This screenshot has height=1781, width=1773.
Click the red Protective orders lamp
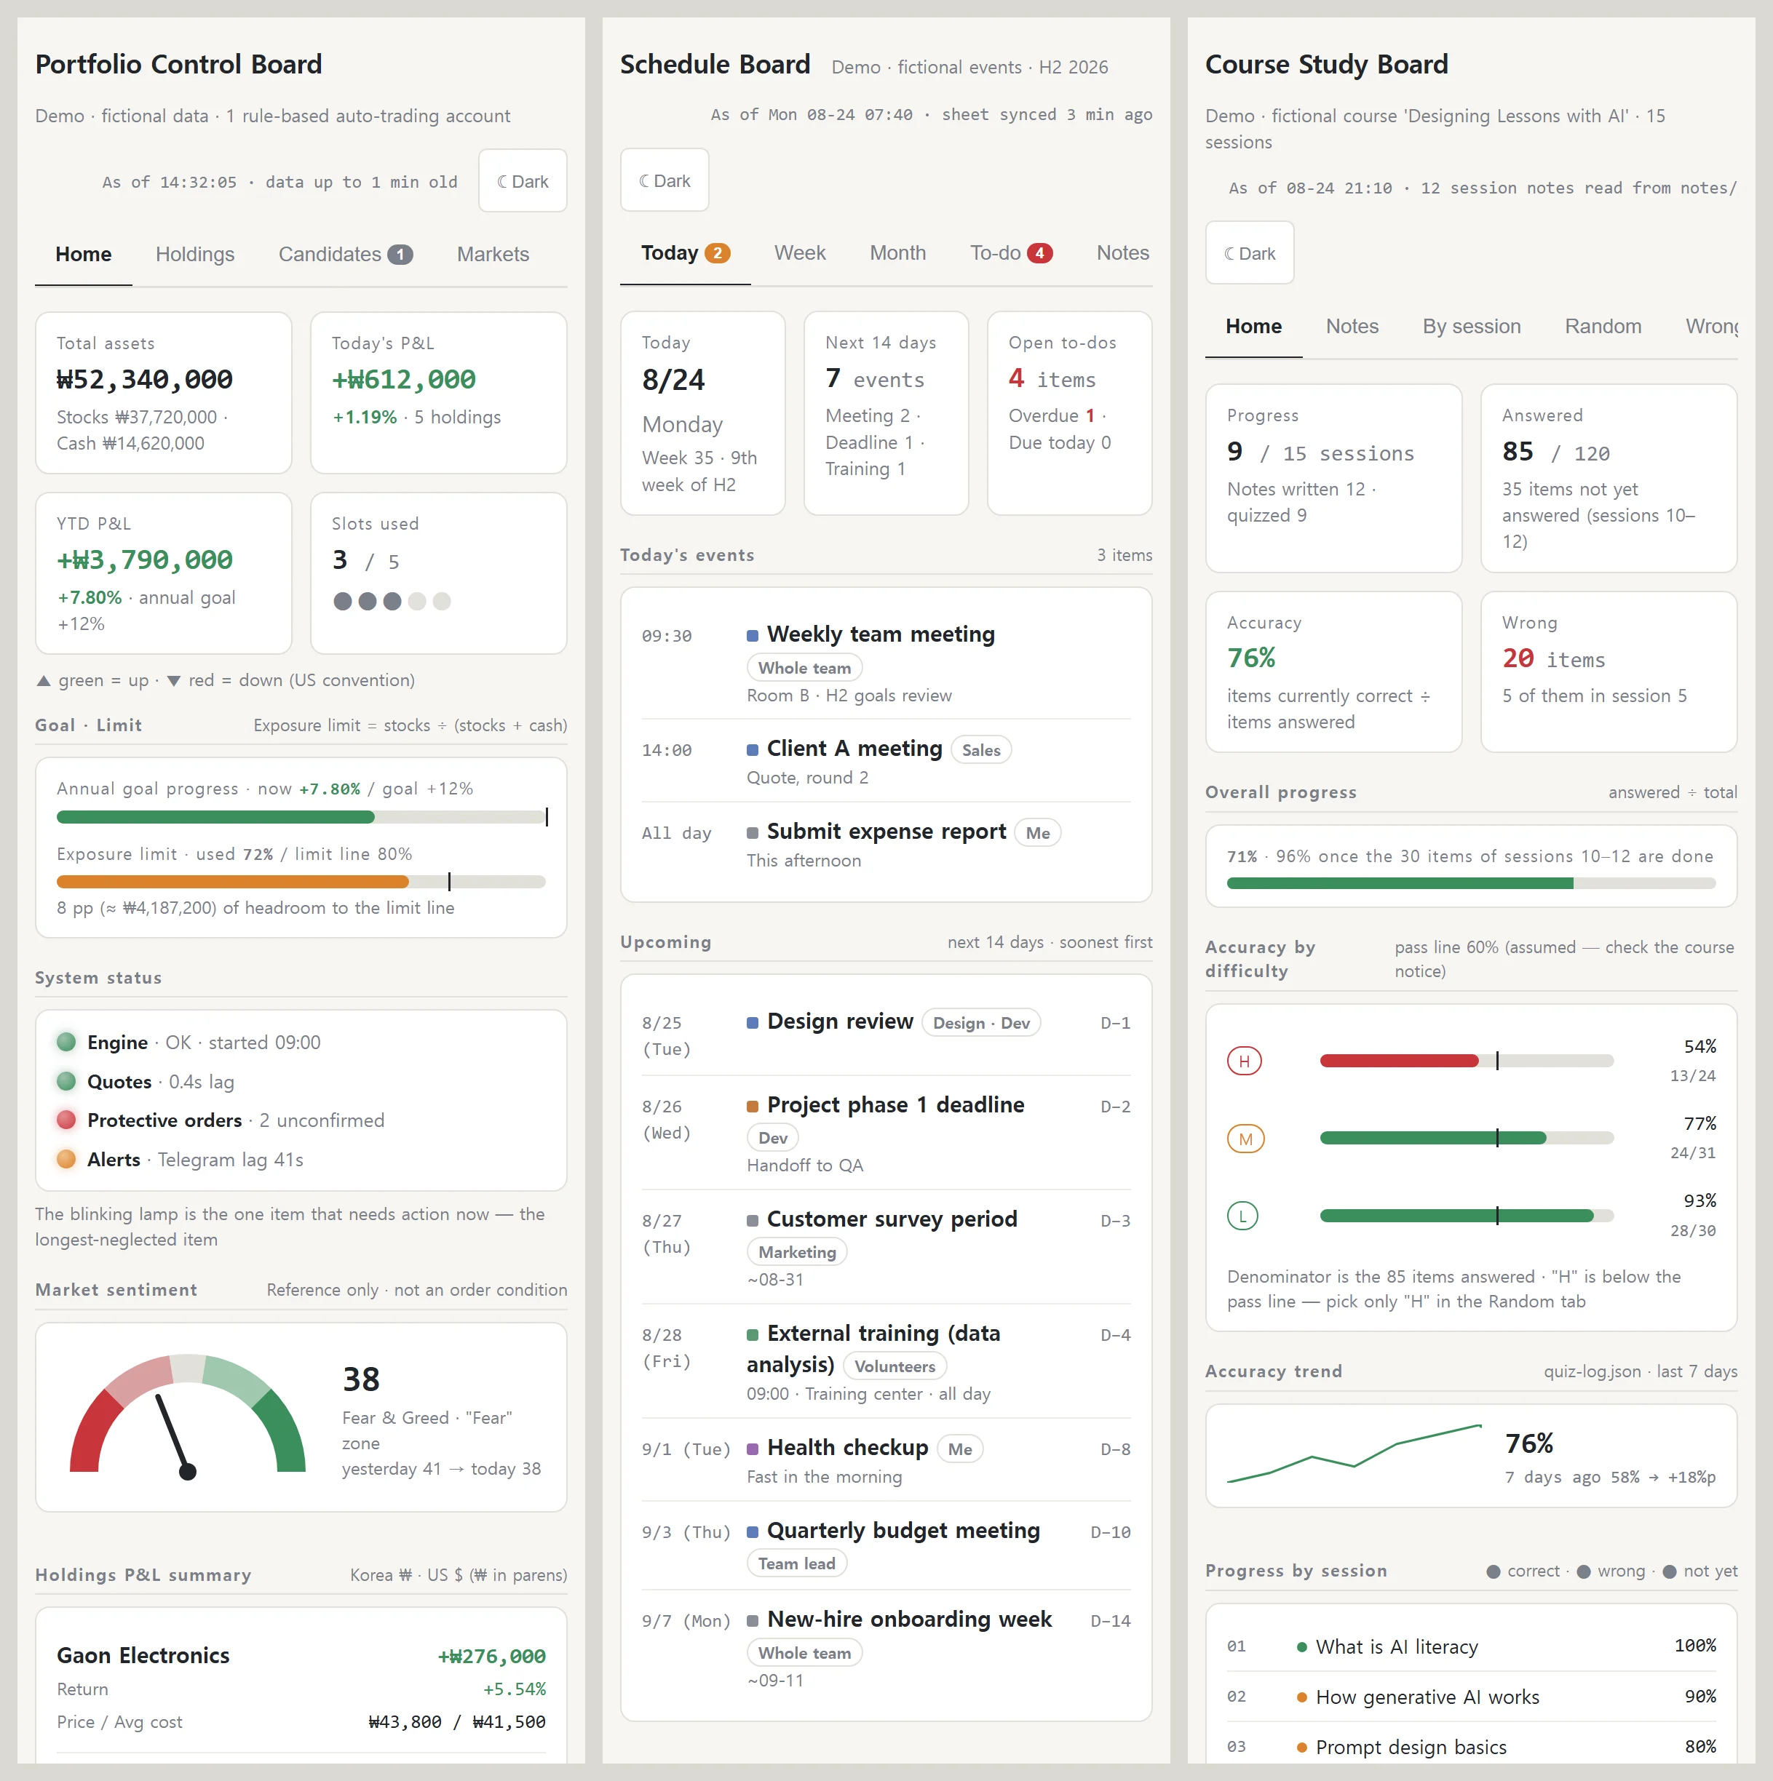tap(66, 1119)
